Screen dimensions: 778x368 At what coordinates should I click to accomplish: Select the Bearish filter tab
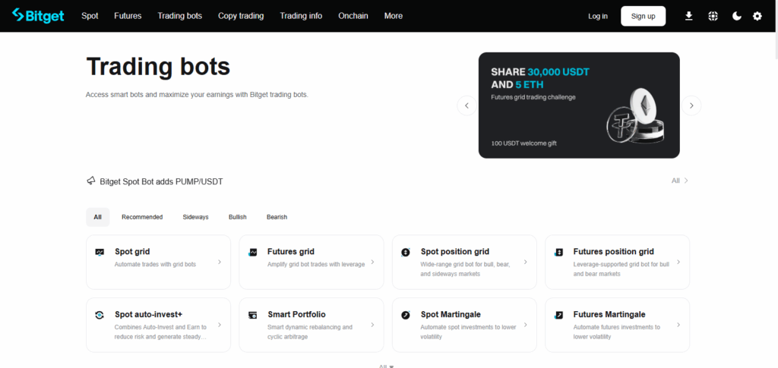click(277, 217)
